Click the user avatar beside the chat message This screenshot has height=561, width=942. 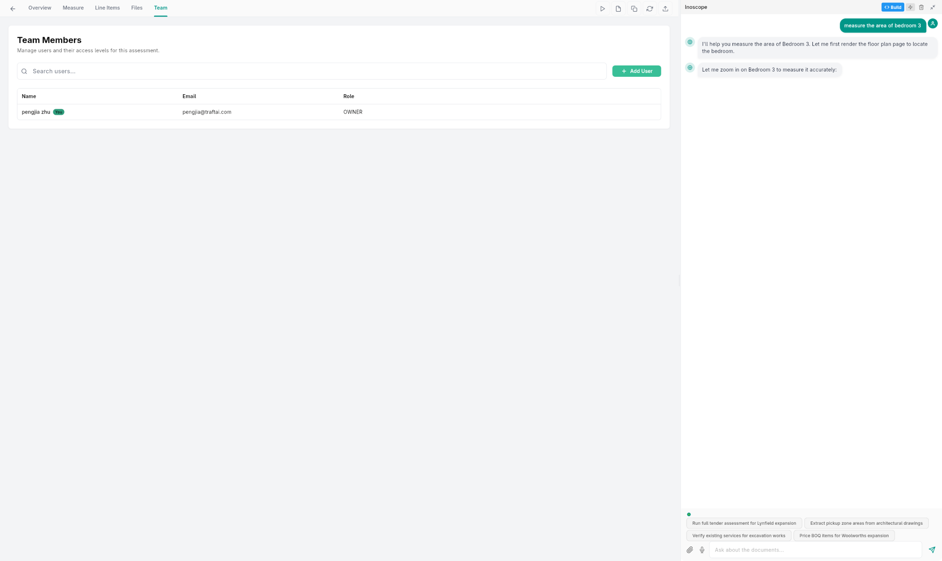tap(933, 24)
